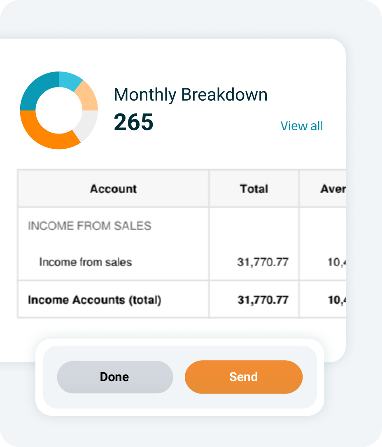Select the light gray donut chart segment
Image resolution: width=382 pixels, height=447 pixels.
[87, 125]
